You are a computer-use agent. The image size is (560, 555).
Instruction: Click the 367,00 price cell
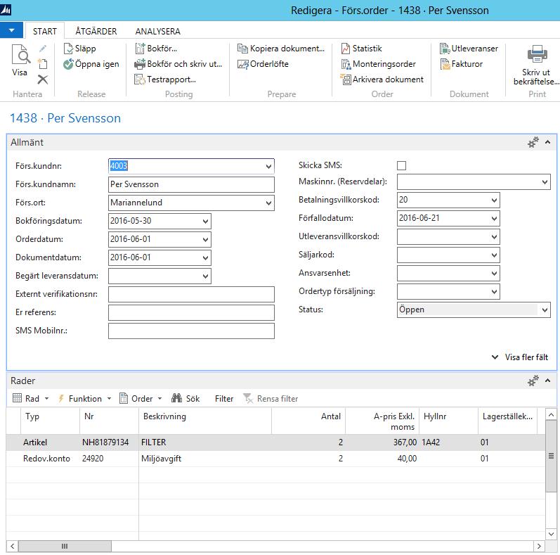382,442
